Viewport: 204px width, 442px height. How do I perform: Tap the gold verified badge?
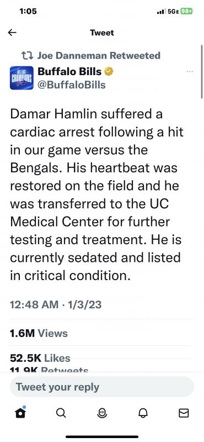(109, 72)
